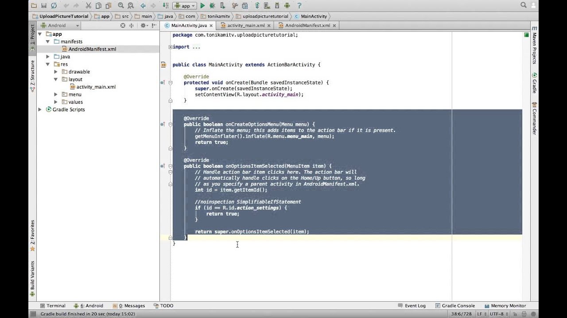Screen dimensions: 567x318
Task: Open the app run configuration dropdown
Action: coord(184,6)
